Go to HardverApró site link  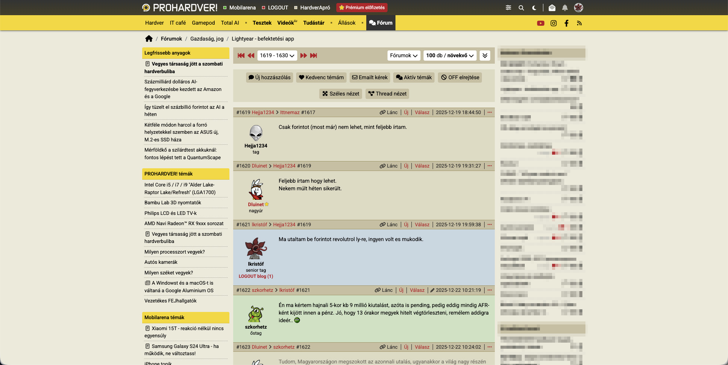click(x=312, y=8)
